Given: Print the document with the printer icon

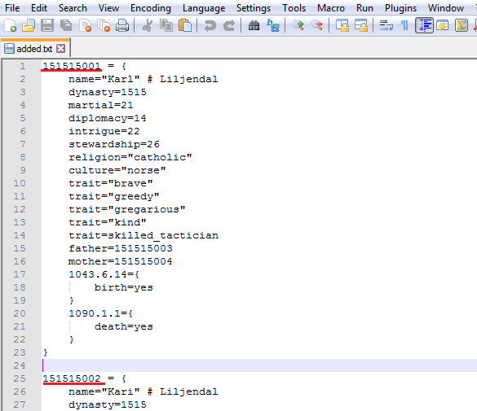Looking at the screenshot, I should (122, 25).
